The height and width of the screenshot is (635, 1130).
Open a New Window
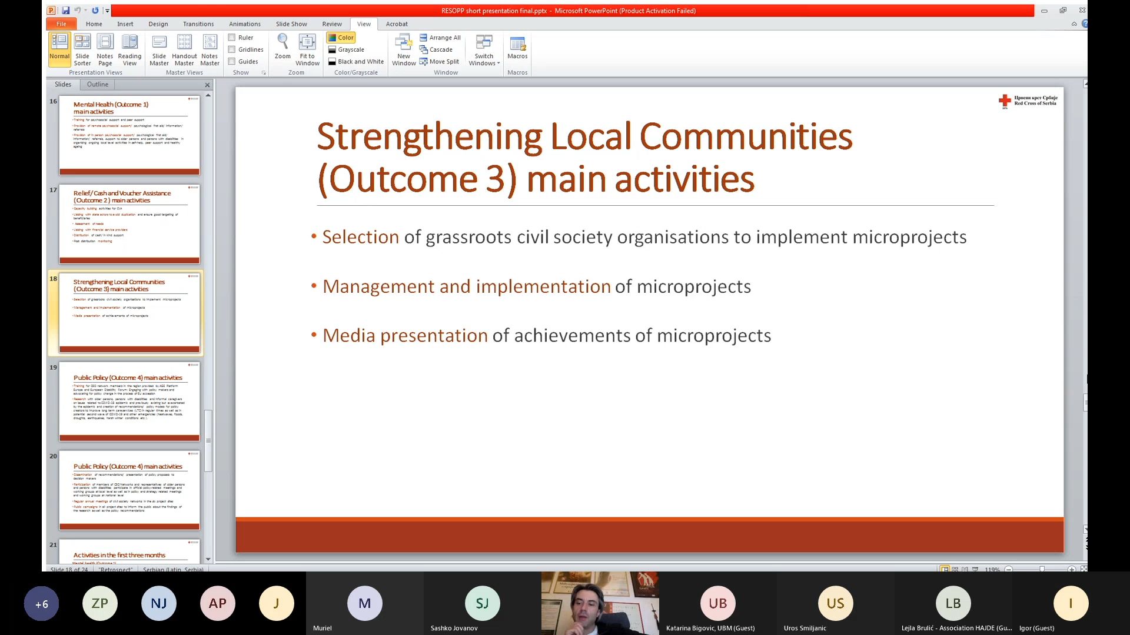(x=404, y=49)
